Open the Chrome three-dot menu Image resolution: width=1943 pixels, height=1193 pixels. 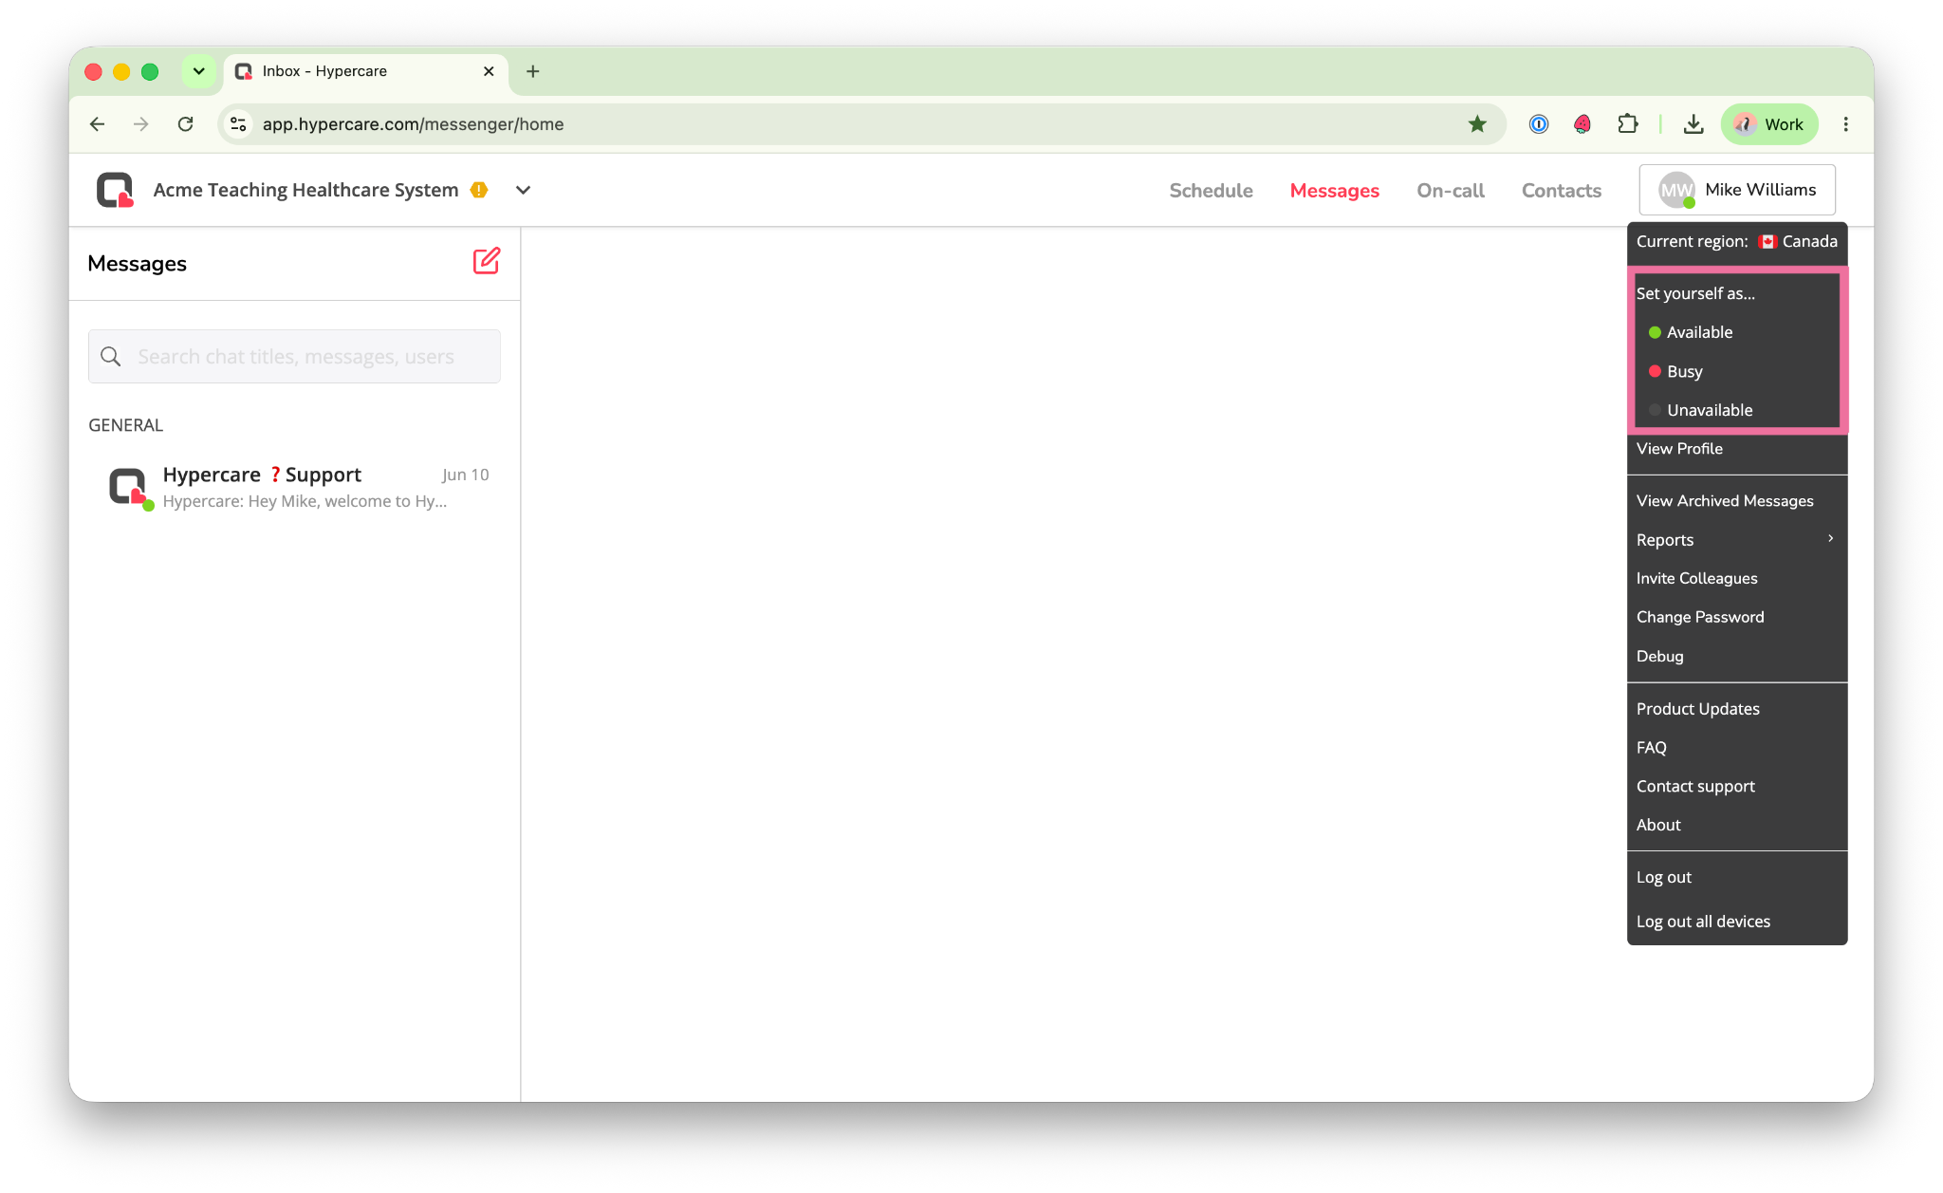point(1846,124)
